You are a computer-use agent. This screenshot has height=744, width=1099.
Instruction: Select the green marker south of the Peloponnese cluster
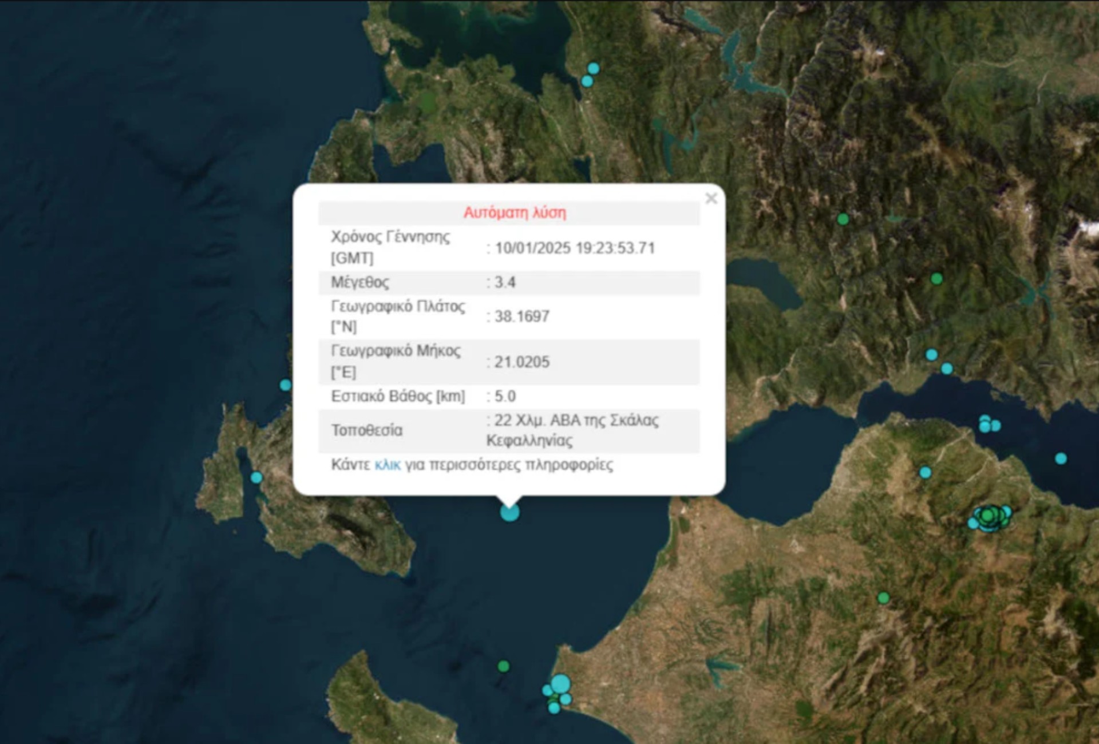(x=883, y=598)
